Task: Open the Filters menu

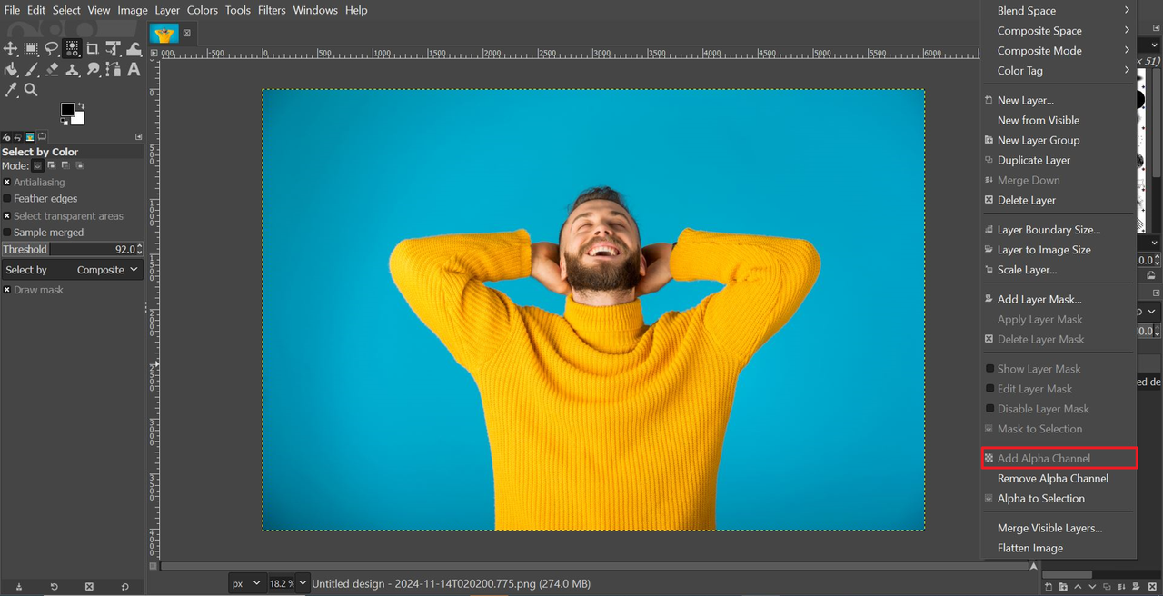Action: point(272,10)
